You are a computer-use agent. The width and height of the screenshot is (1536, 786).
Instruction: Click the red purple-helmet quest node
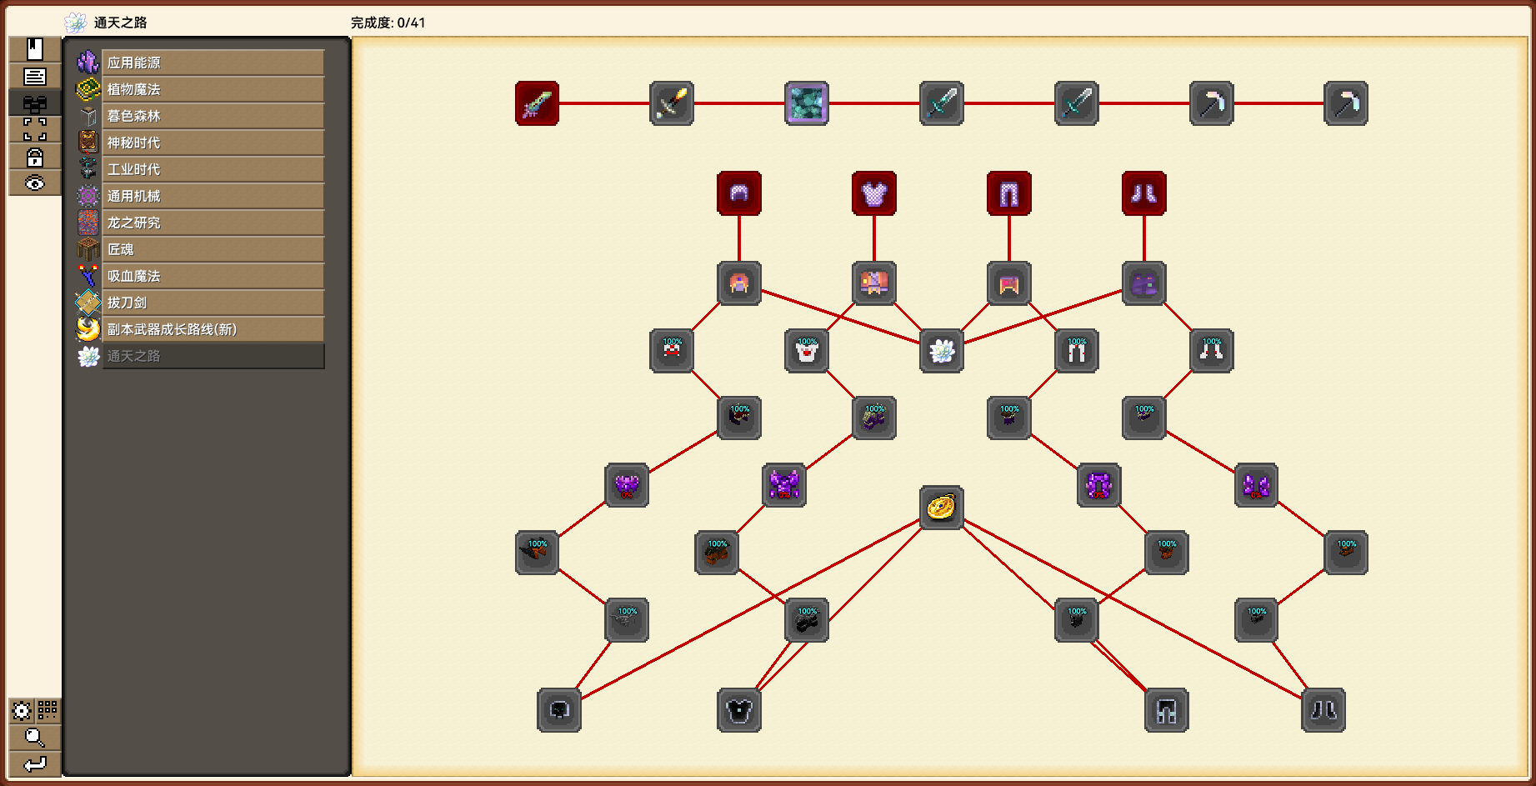[739, 193]
